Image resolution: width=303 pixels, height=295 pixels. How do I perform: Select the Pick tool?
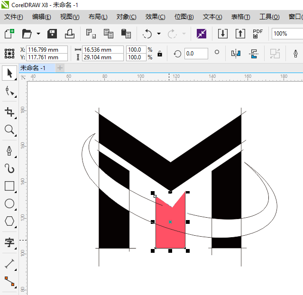[x=9, y=73]
